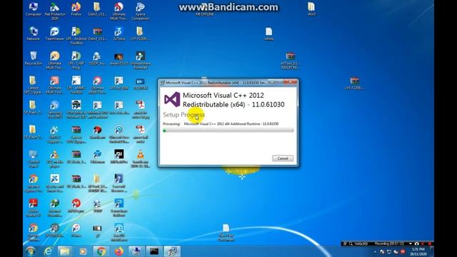Switch to Firefox in the taskbar

coord(119,251)
